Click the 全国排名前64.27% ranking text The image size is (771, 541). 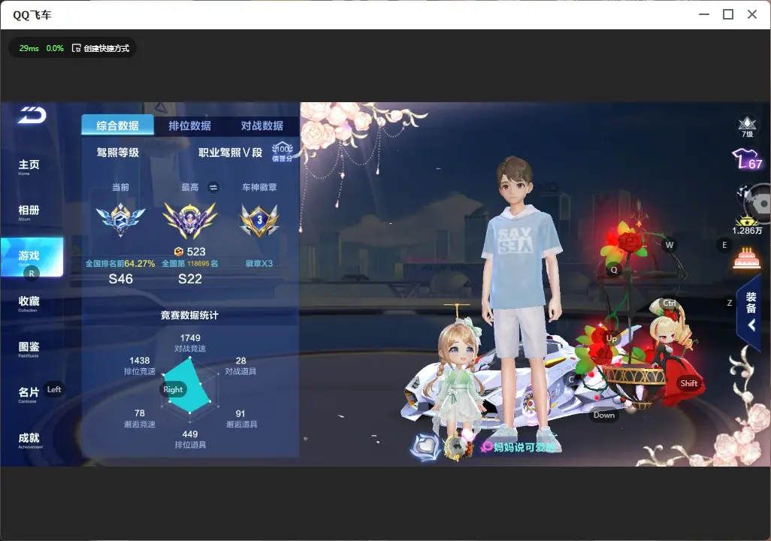[120, 264]
